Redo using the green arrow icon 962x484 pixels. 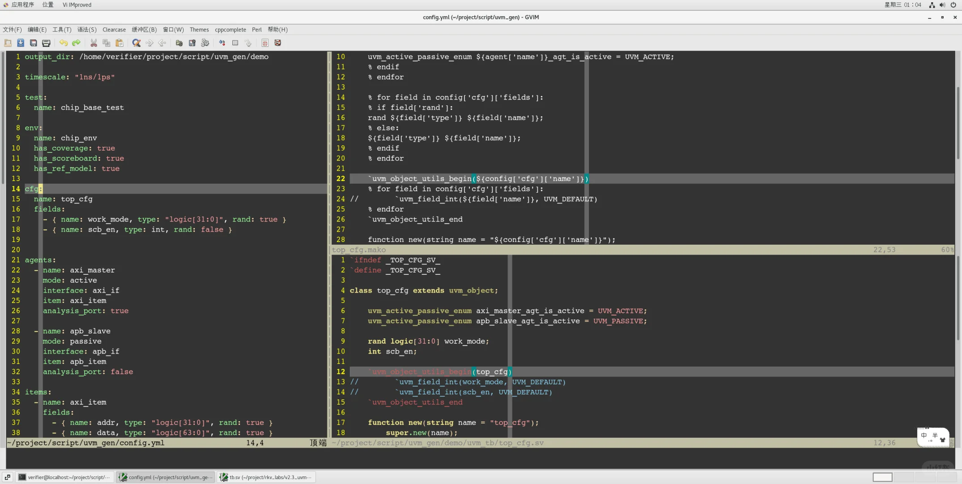(x=76, y=43)
